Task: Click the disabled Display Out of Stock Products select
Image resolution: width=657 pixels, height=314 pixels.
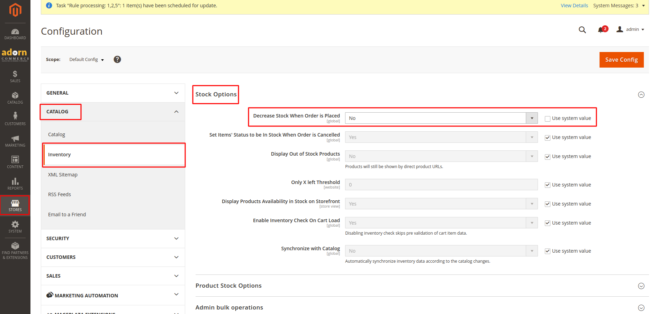Action: pyautogui.click(x=441, y=156)
